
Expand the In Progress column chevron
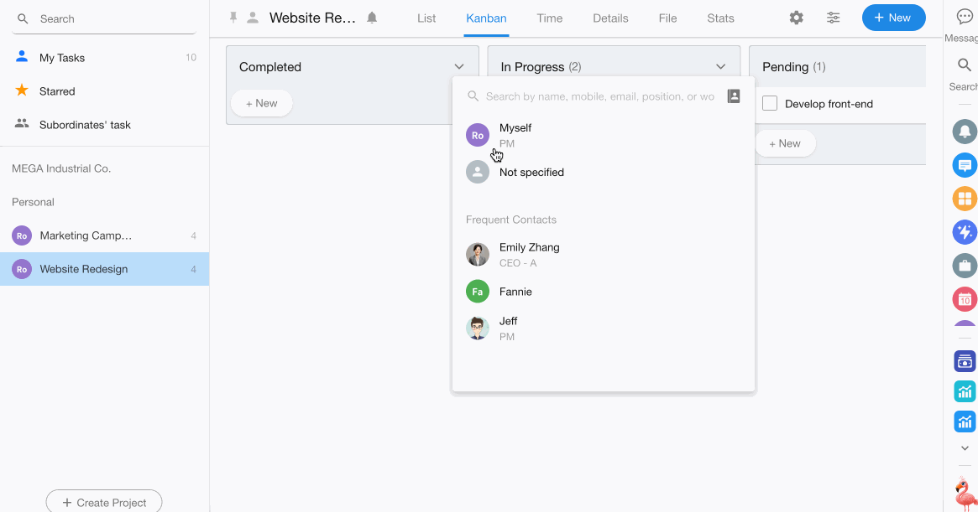pos(720,67)
